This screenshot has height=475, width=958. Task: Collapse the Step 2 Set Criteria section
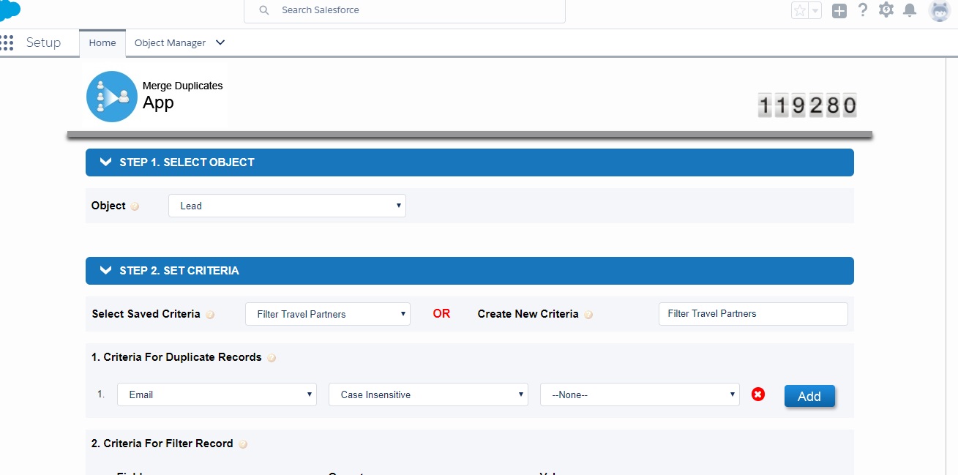point(106,271)
